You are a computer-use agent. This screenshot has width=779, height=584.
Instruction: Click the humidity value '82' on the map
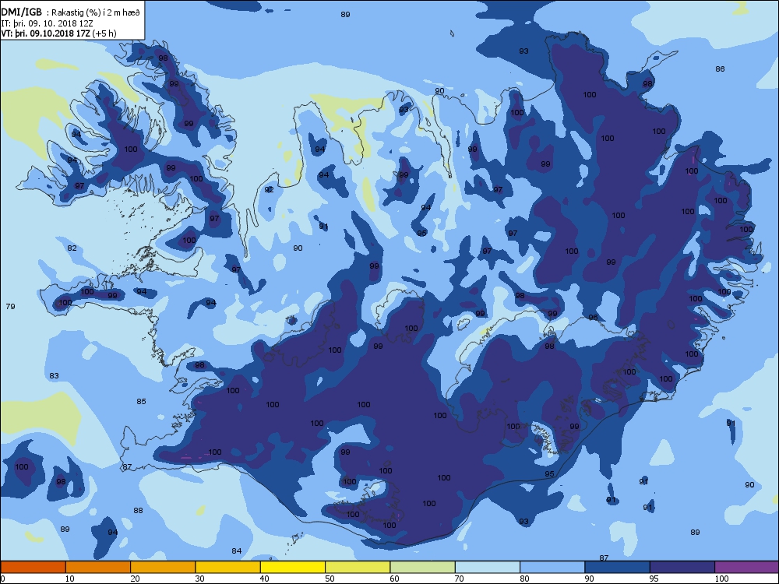pos(72,248)
